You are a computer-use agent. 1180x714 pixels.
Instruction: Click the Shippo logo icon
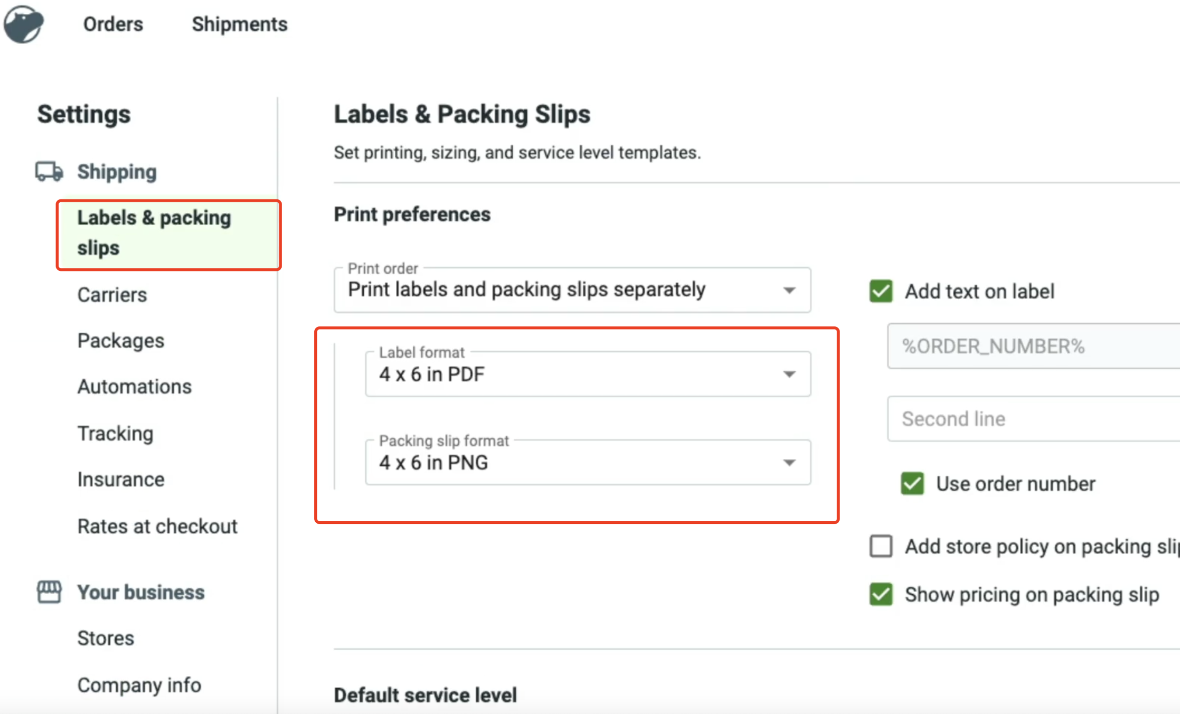pos(23,24)
